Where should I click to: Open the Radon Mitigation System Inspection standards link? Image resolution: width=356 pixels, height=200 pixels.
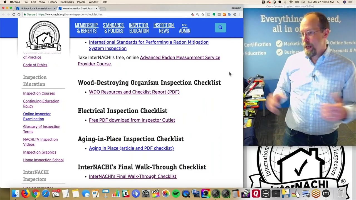149,45
